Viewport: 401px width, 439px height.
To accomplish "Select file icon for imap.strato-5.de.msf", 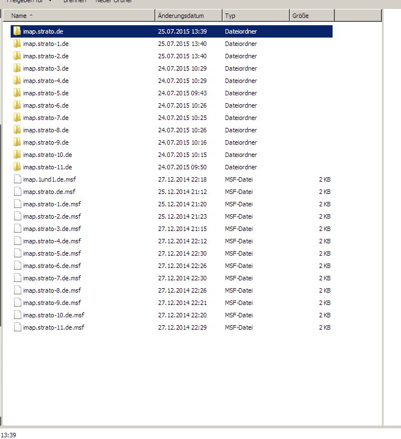I will click(17, 253).
